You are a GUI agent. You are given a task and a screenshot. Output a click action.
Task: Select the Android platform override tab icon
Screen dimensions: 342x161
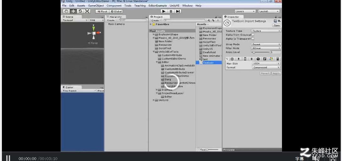(251, 59)
